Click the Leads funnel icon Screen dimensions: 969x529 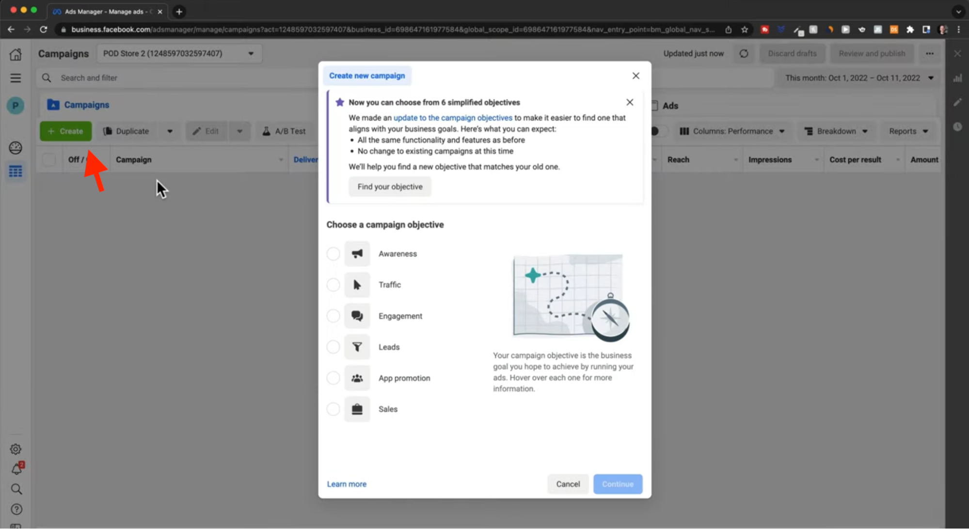(x=357, y=347)
